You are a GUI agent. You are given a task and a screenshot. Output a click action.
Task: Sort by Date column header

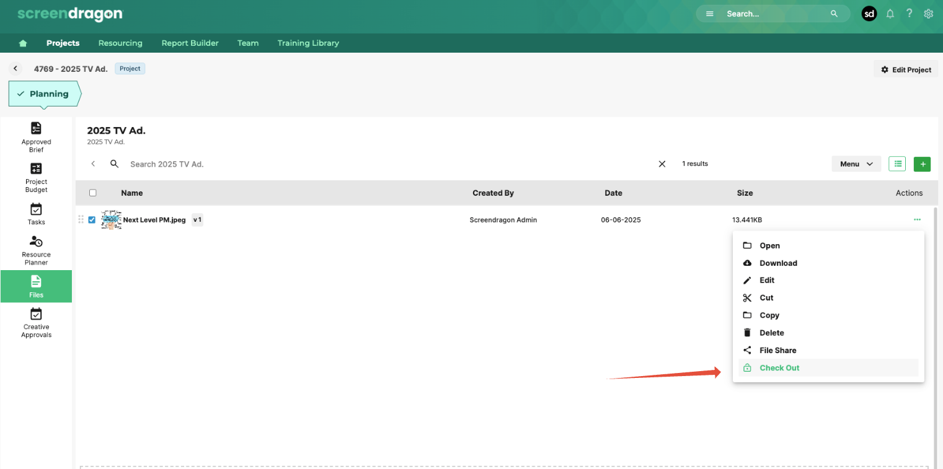613,193
